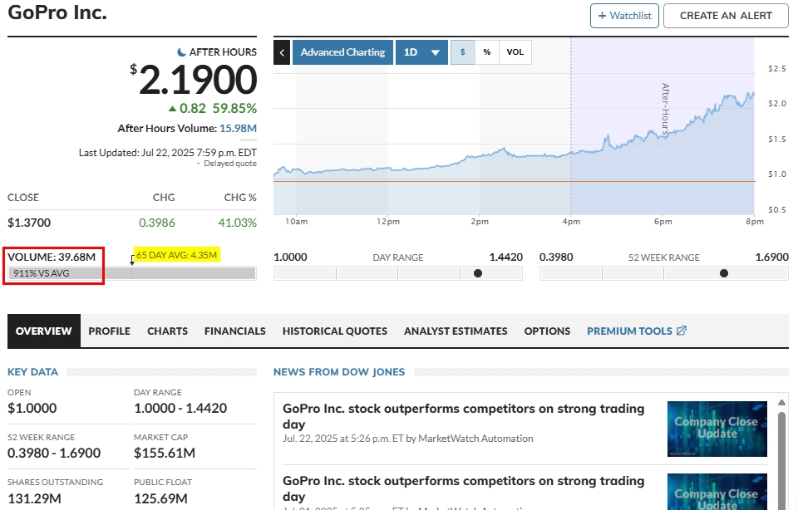The width and height of the screenshot is (798, 510).
Task: Click the news panel vertical scrollbar
Action: coord(782,457)
